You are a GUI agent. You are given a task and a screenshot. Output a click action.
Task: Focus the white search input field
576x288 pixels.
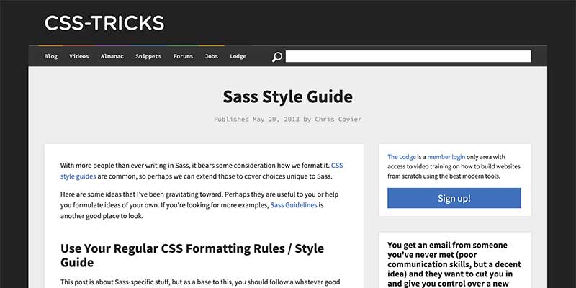point(408,56)
